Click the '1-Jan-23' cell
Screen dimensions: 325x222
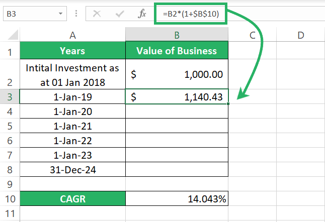[x=72, y=155]
